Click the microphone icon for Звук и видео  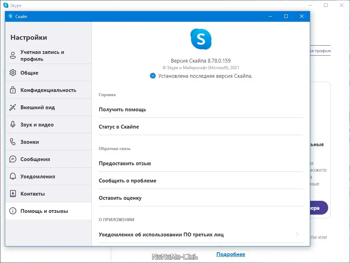point(13,124)
